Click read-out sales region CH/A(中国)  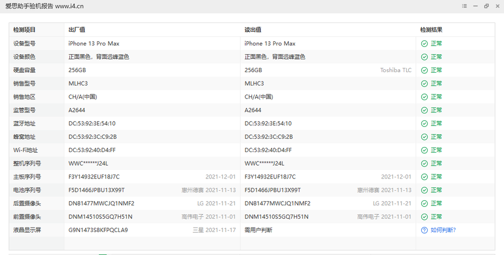(259, 97)
